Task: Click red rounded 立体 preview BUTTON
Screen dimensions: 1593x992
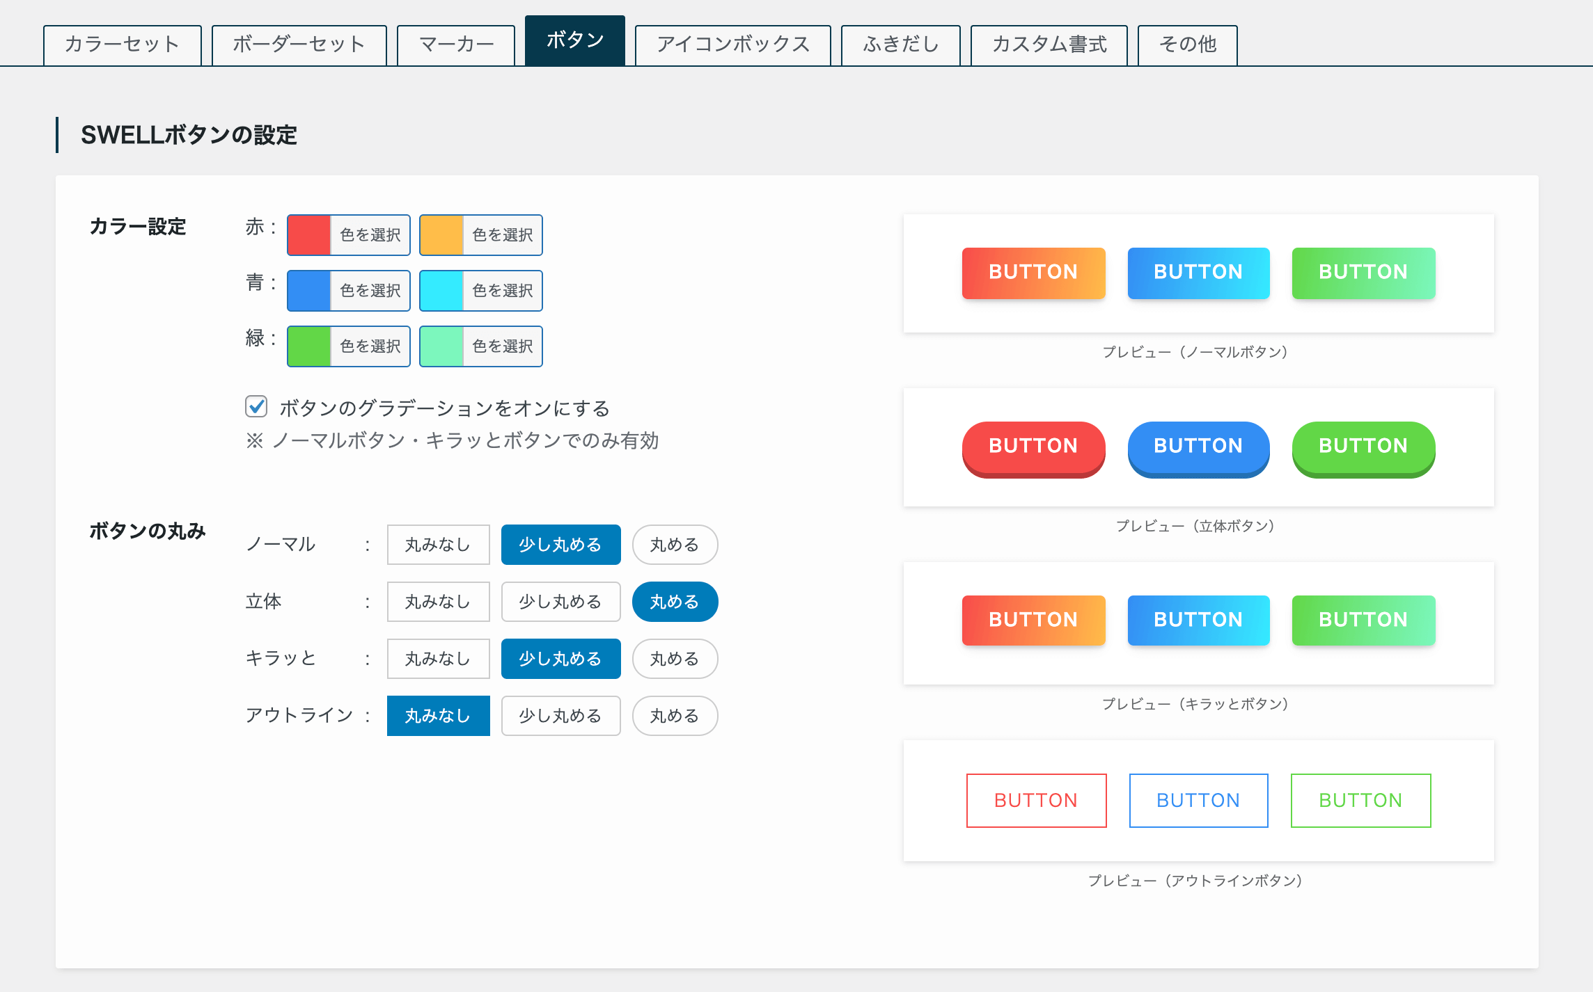Action: [1033, 447]
